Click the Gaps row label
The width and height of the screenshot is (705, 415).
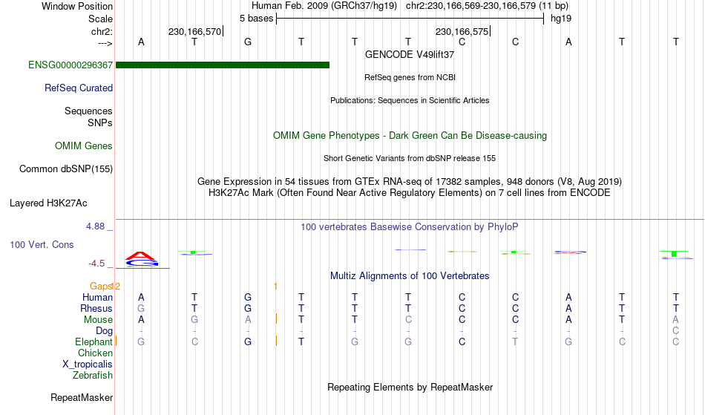click(101, 287)
